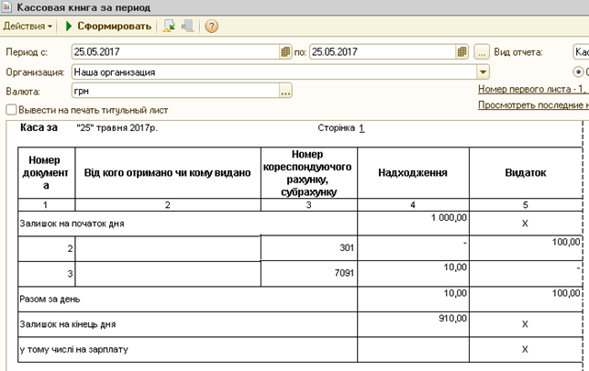Click the "25" травня 2017р. date text
The image size is (589, 371).
(117, 128)
